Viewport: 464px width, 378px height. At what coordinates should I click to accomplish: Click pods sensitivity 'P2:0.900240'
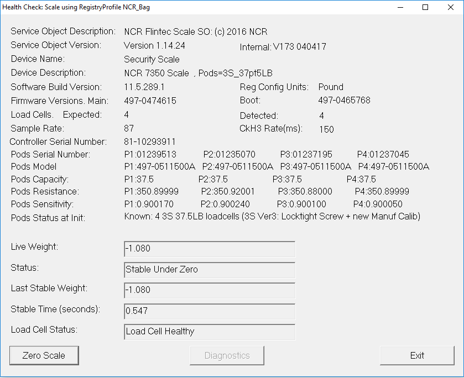225,204
